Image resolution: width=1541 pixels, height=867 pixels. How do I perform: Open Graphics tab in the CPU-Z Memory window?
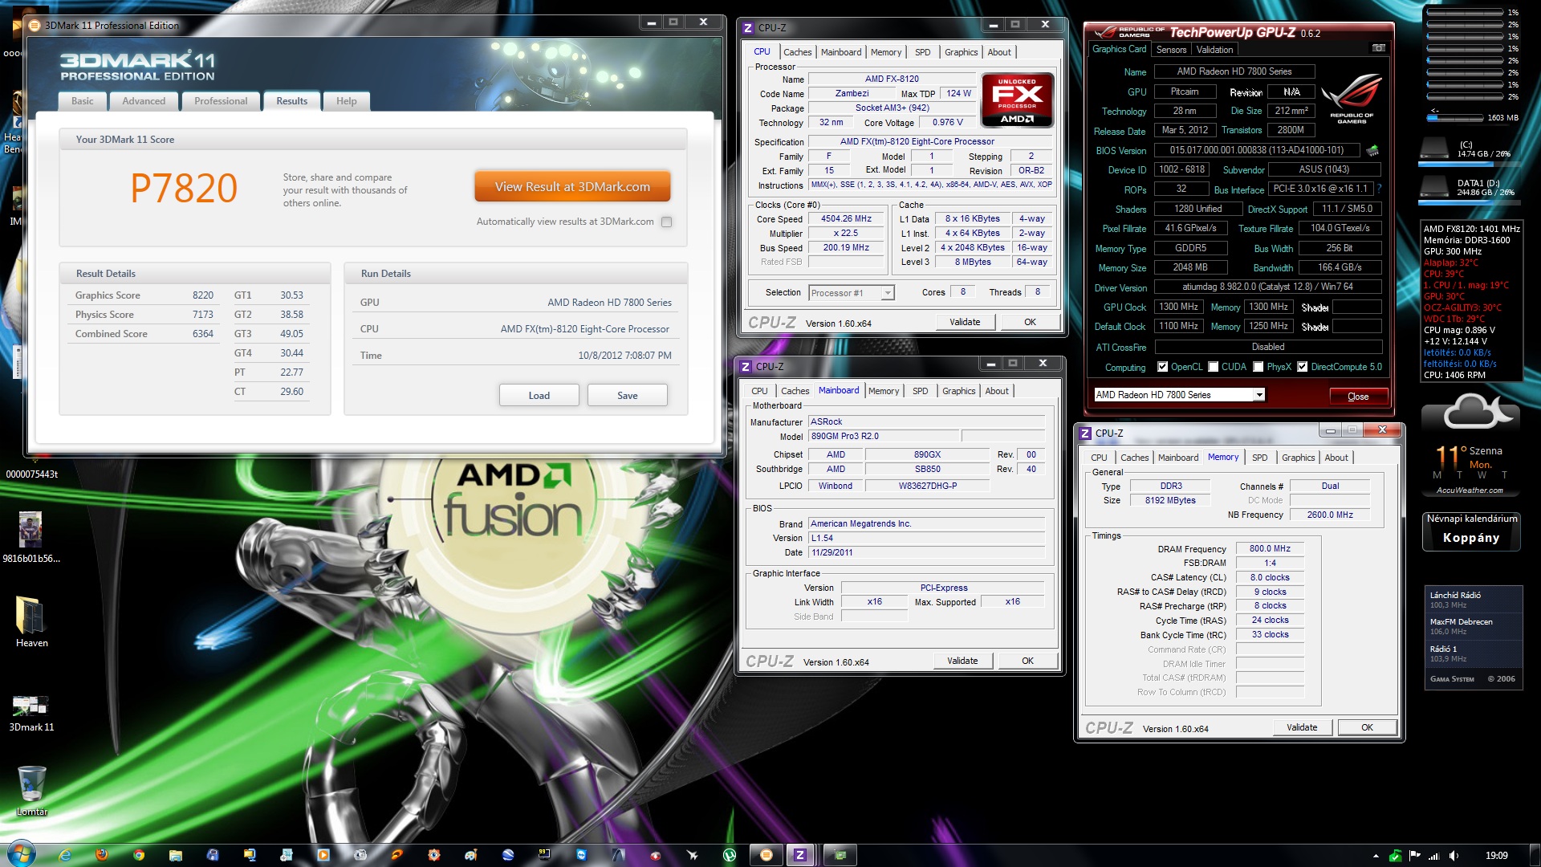[1298, 458]
